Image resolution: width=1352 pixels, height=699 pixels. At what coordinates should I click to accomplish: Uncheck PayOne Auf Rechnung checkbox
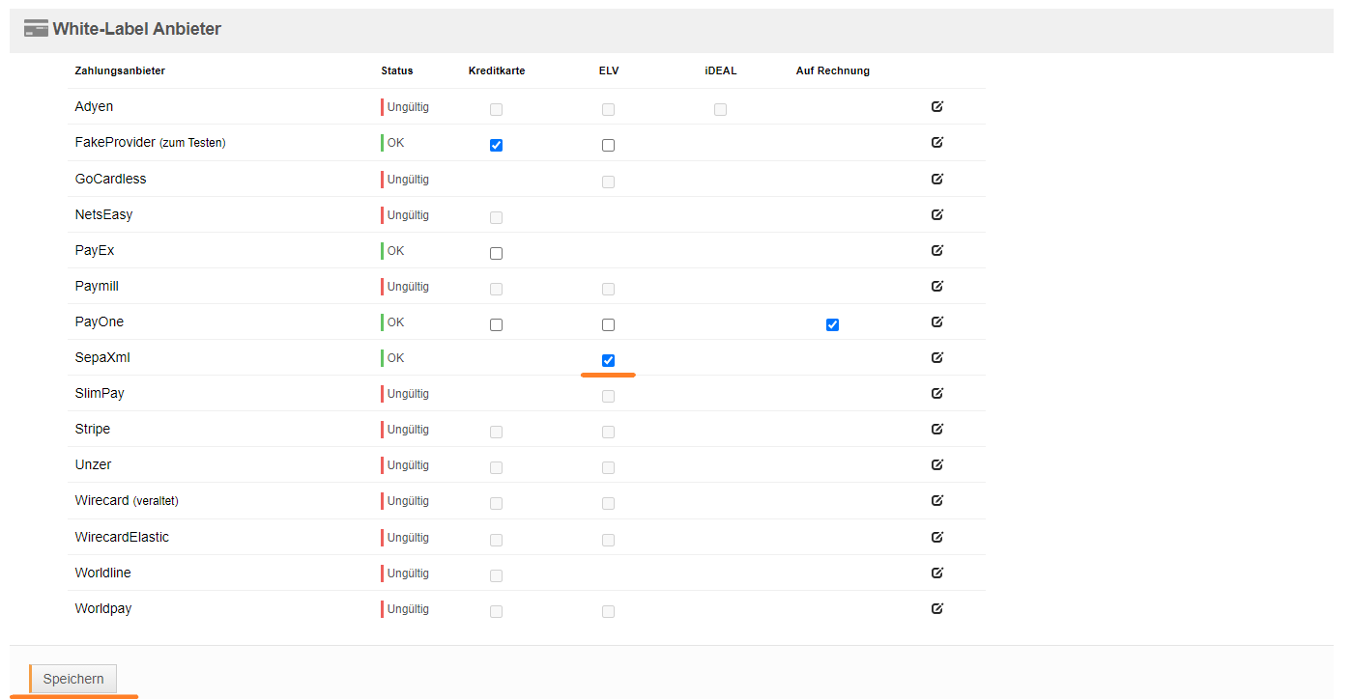coord(832,324)
